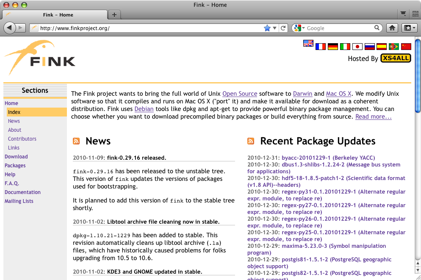Switch to French via the French flag

point(320,47)
